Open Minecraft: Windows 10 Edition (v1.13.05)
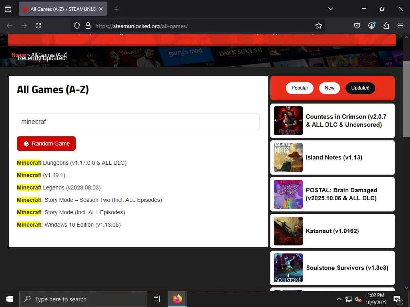 point(69,225)
